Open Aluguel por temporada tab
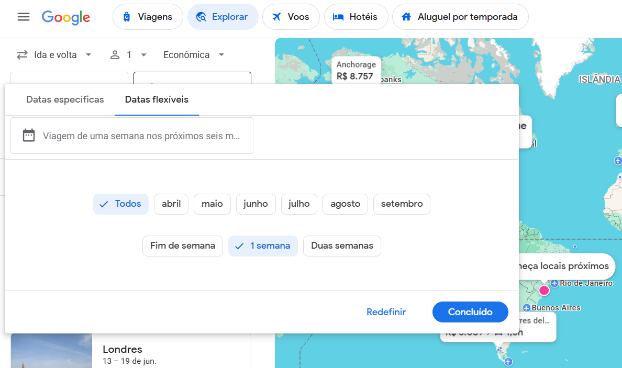 (460, 17)
